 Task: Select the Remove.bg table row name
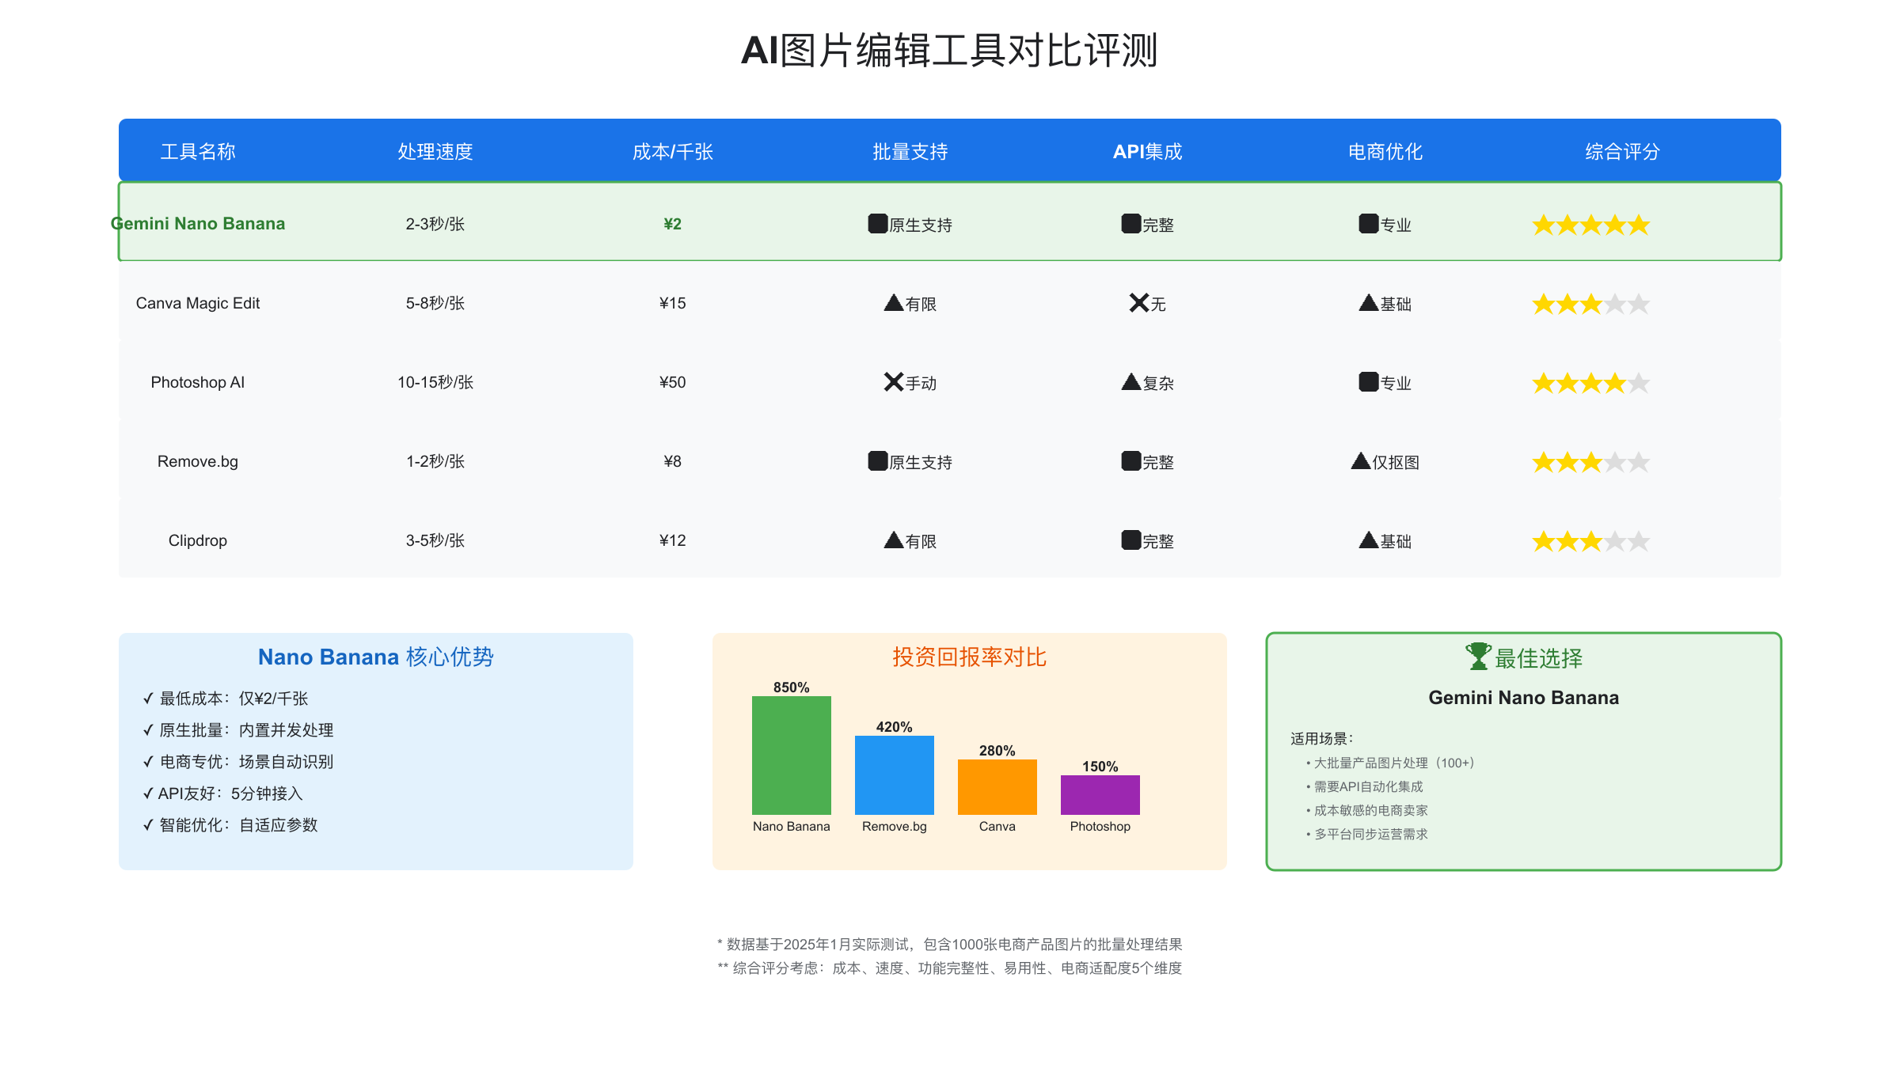pos(198,461)
